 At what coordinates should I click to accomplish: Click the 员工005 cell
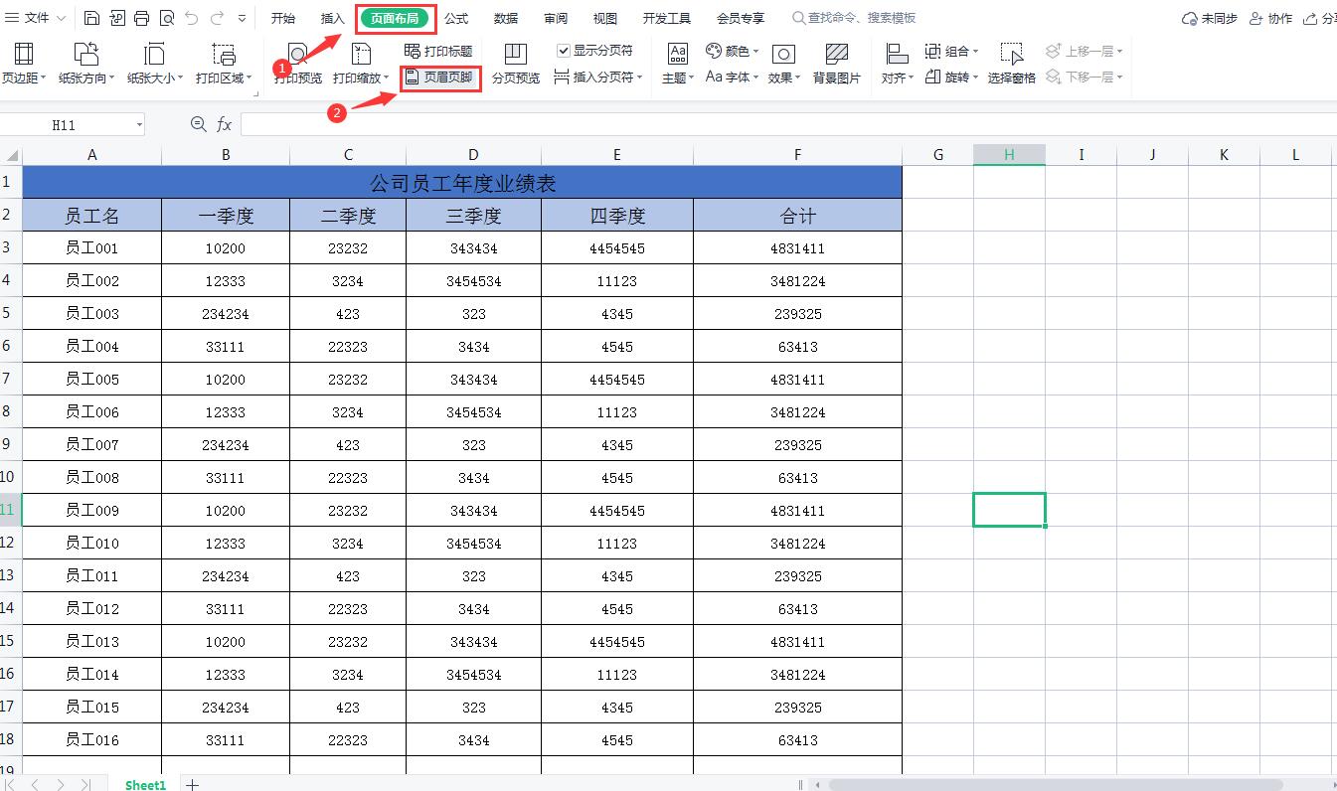(x=92, y=380)
